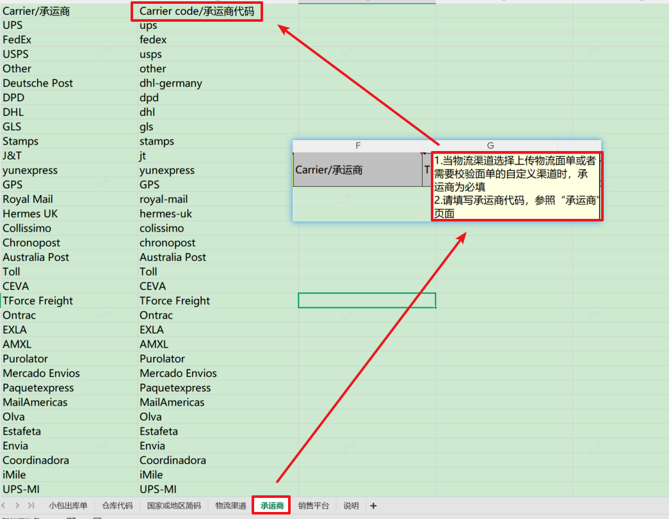
Task: Switch to the 说明 sheet tab
Action: 351,506
